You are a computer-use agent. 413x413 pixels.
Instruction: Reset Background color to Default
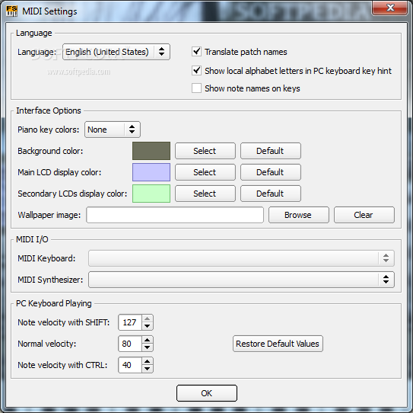271,151
